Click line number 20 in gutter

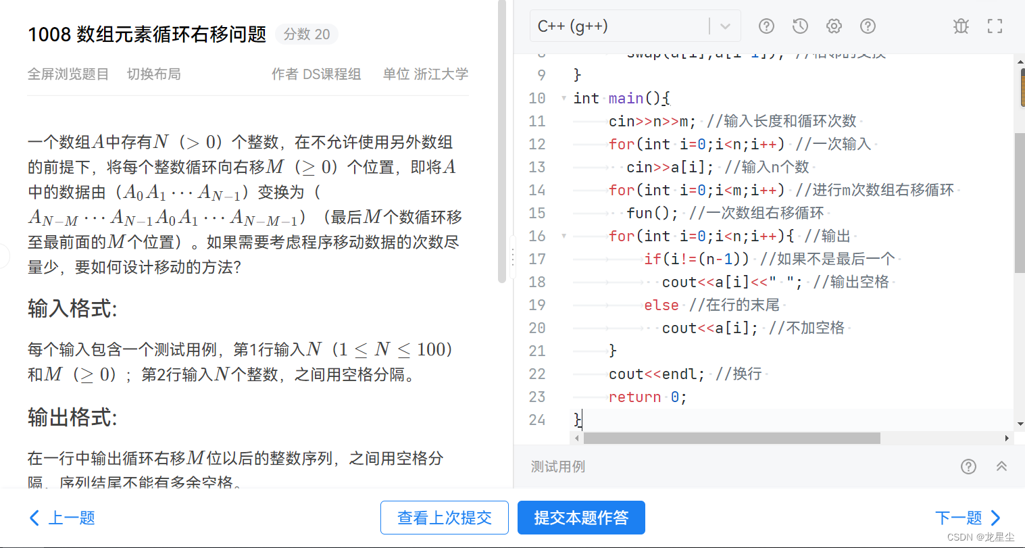(x=537, y=328)
